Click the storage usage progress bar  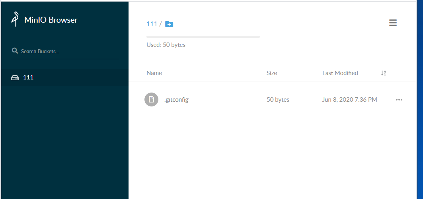click(203, 37)
